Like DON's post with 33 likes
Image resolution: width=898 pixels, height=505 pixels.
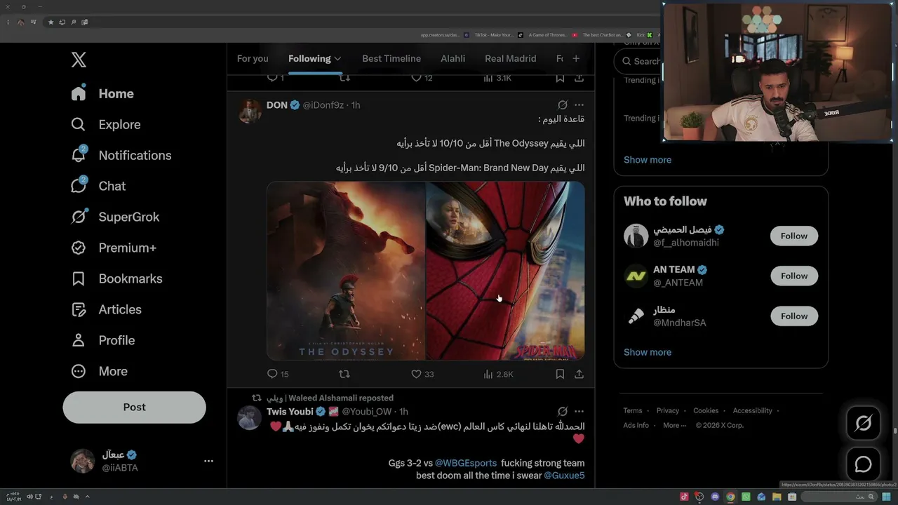(x=422, y=375)
